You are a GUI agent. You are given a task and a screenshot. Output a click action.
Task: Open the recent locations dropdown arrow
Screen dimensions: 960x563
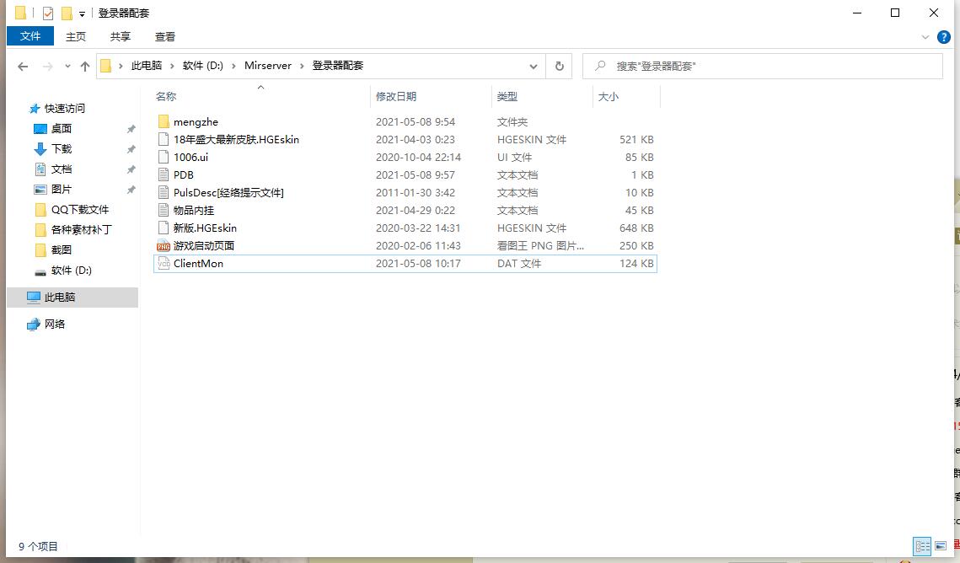tap(67, 67)
